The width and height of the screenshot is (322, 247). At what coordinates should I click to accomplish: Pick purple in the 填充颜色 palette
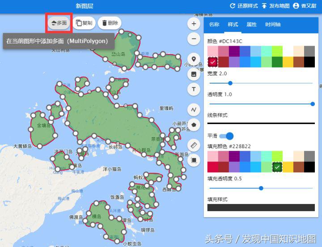[x=234, y=156]
